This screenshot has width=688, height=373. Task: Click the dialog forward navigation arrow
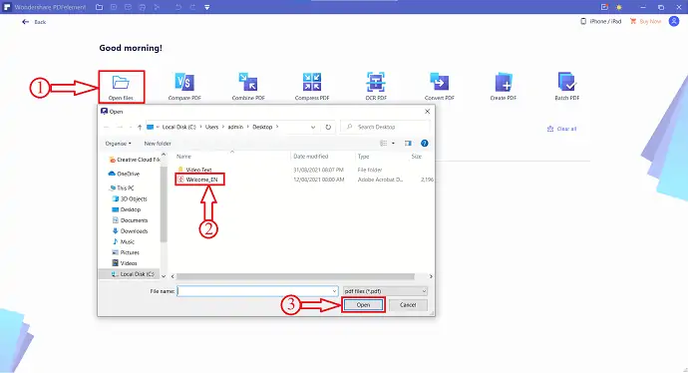pos(120,127)
